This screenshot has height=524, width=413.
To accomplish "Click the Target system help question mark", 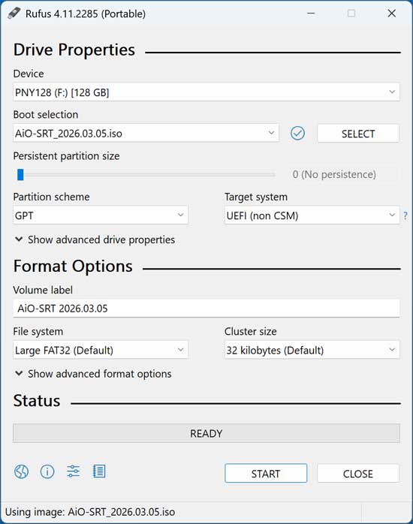I will tap(405, 215).
